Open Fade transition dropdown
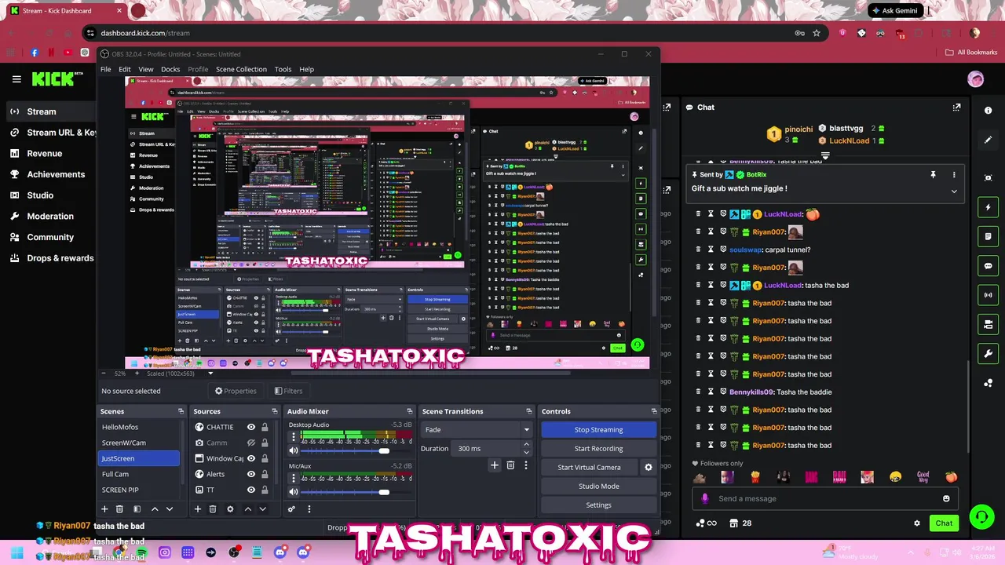Screen dimensions: 1005x565 point(477,430)
